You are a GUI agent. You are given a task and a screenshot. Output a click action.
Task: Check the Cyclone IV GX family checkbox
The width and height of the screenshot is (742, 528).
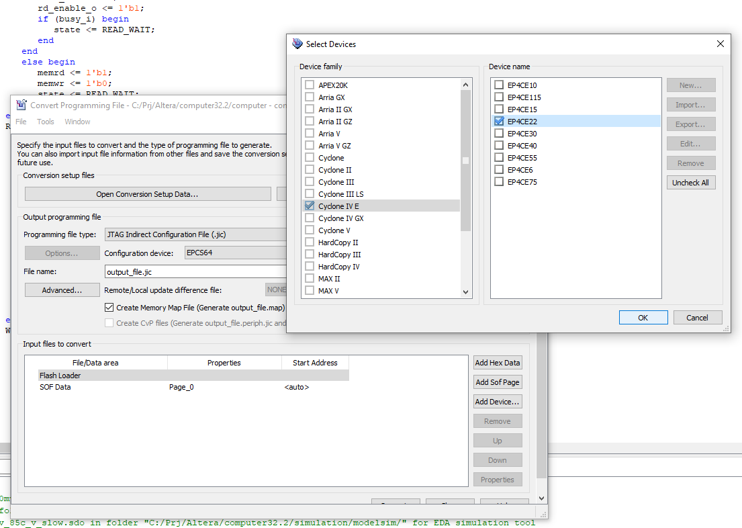[x=310, y=218]
